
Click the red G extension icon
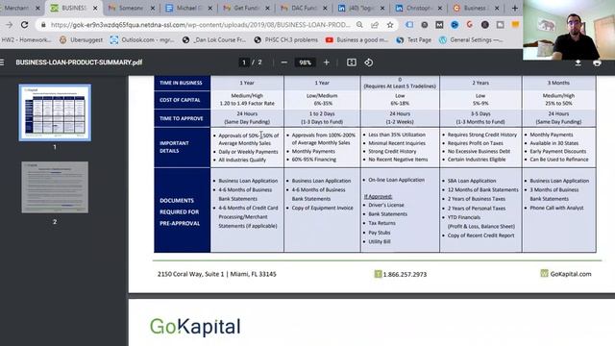point(470,25)
